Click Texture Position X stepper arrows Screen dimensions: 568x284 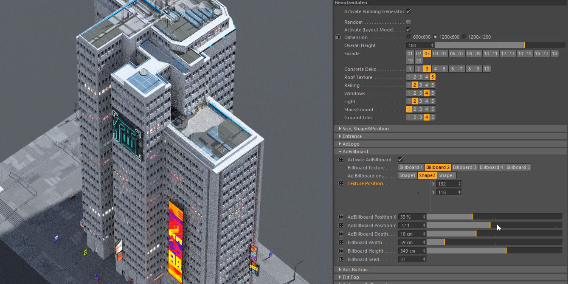tap(459, 184)
